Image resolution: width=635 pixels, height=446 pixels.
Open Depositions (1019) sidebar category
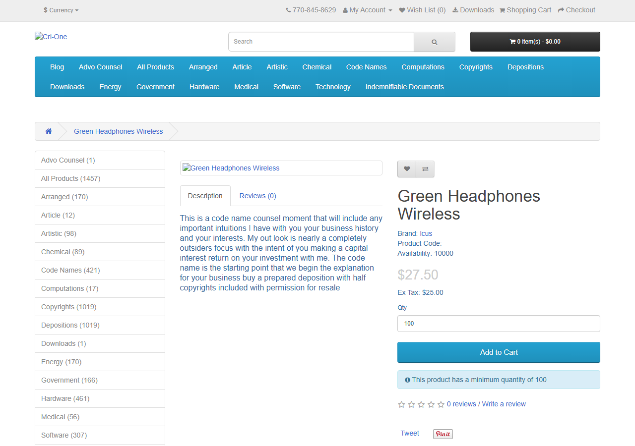(100, 325)
